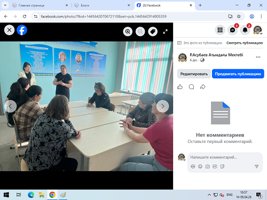Open the Facebook menu grid
This screenshot has height=200, width=267.
click(220, 30)
